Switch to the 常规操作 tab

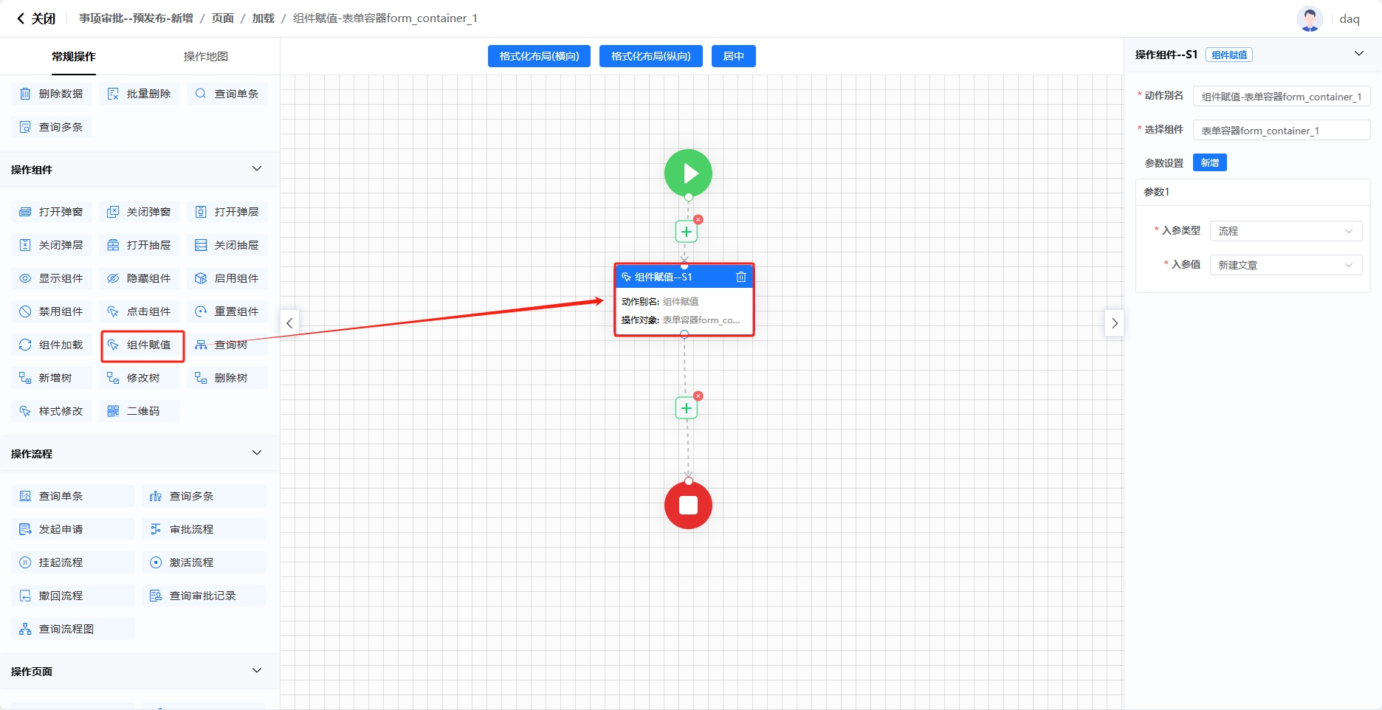pos(74,56)
